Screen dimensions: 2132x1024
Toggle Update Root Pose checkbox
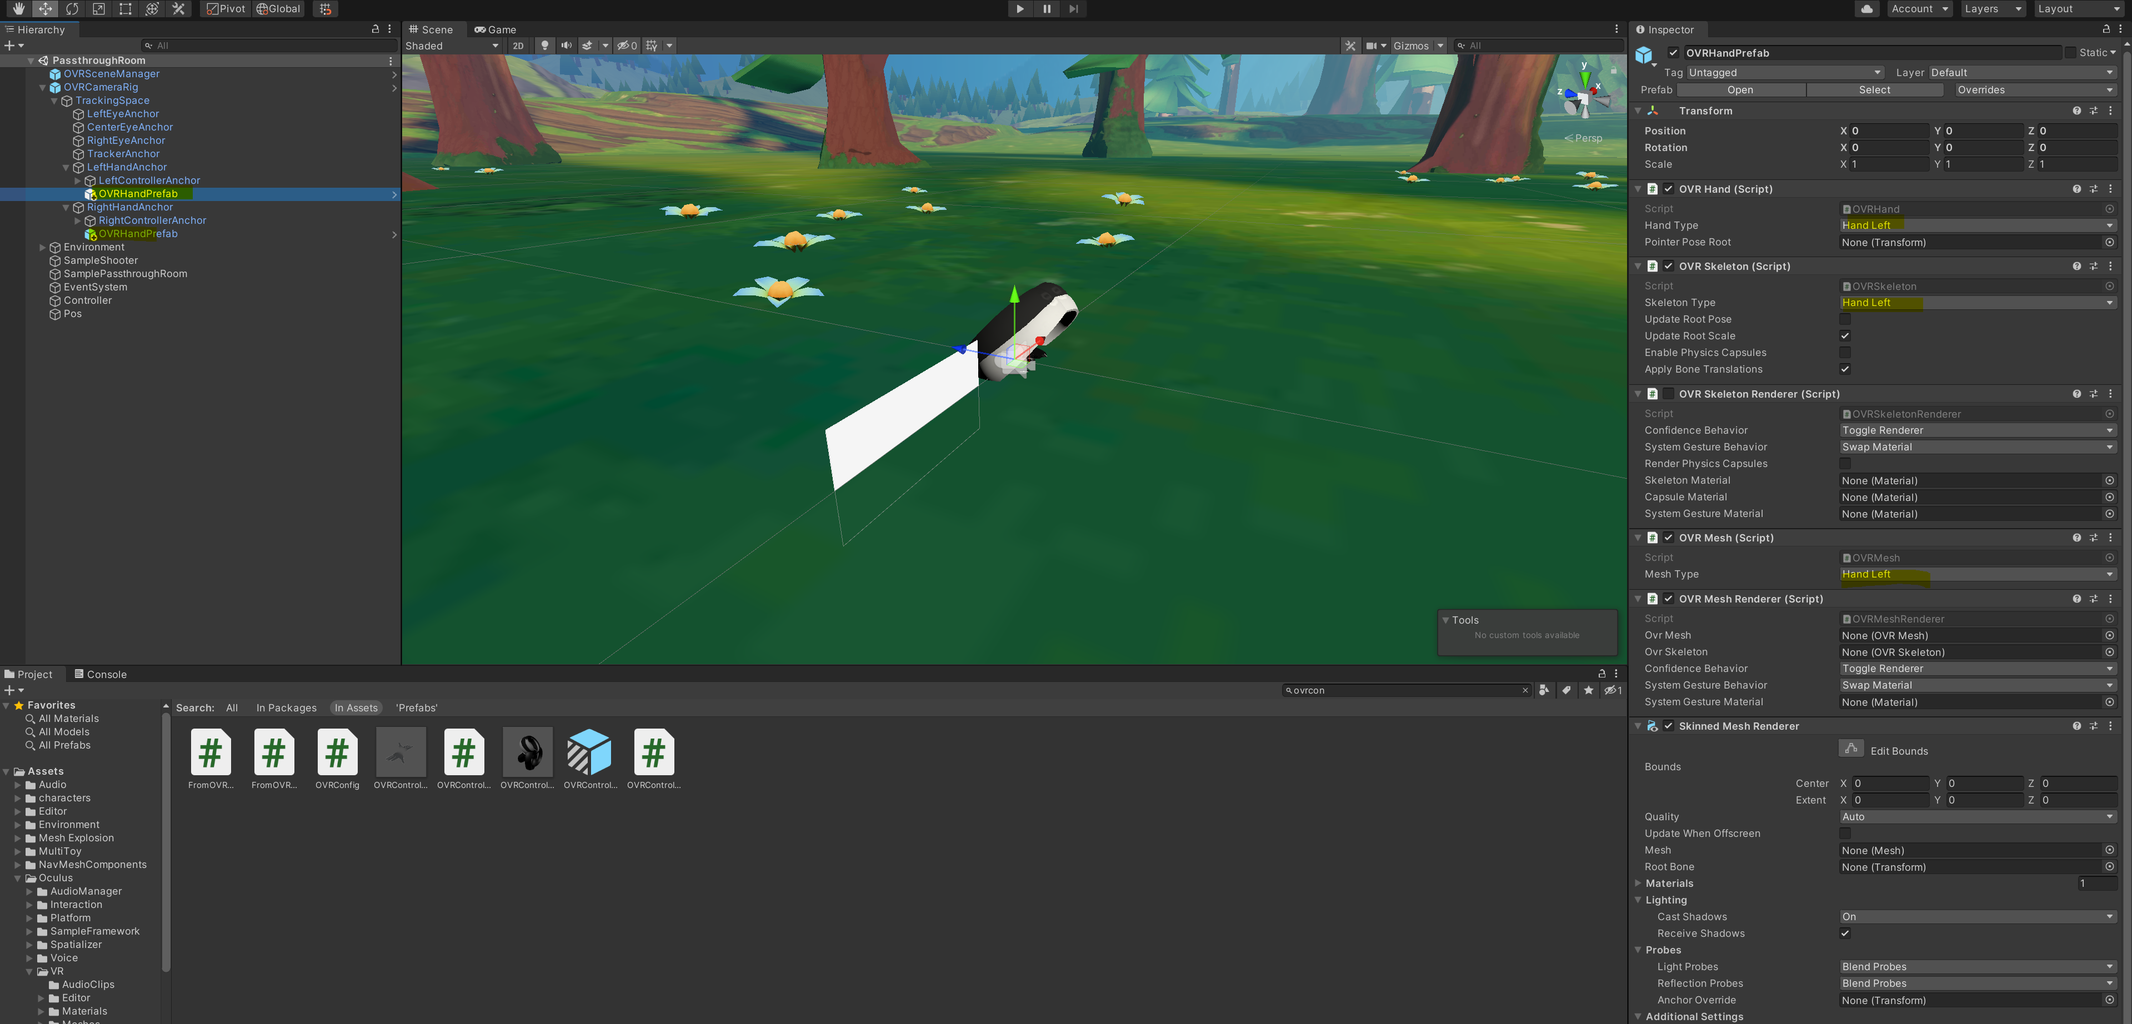(1845, 319)
